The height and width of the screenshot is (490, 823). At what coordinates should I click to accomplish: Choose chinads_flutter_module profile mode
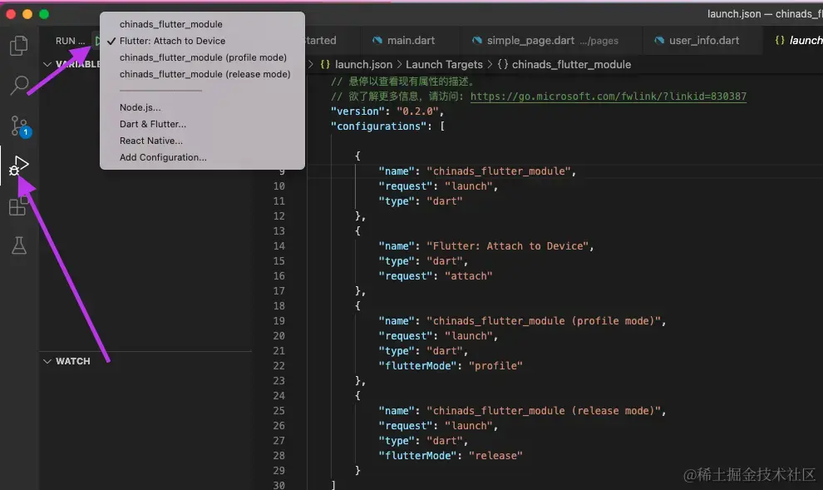[x=205, y=57]
